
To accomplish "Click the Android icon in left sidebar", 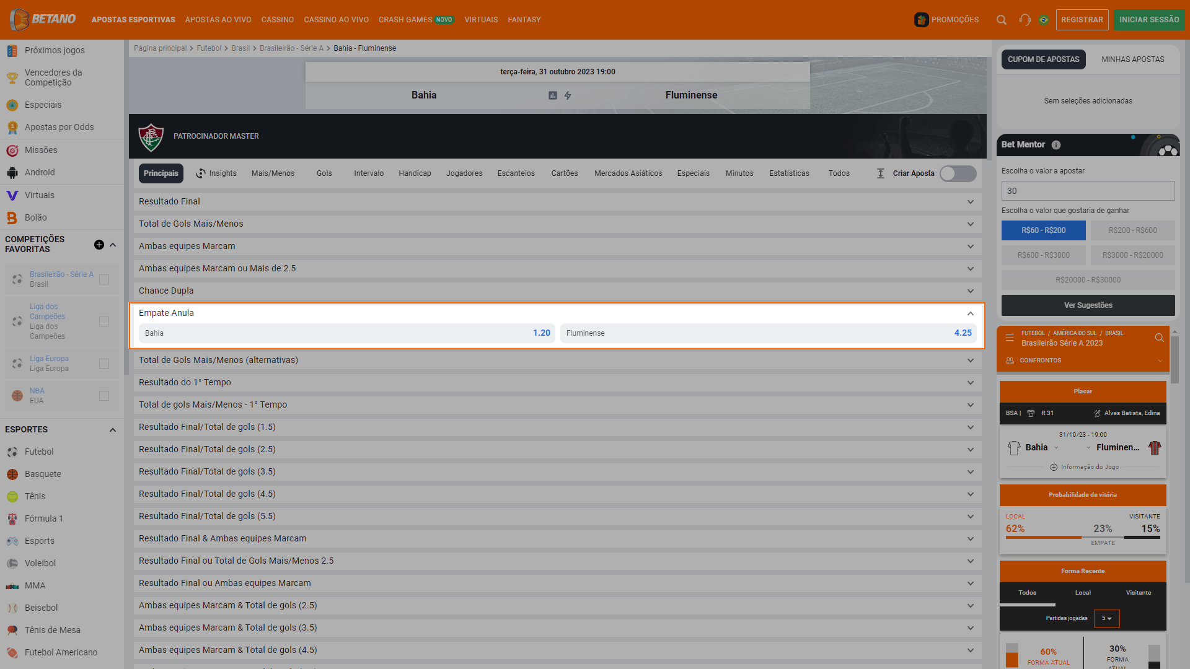I will coord(12,172).
